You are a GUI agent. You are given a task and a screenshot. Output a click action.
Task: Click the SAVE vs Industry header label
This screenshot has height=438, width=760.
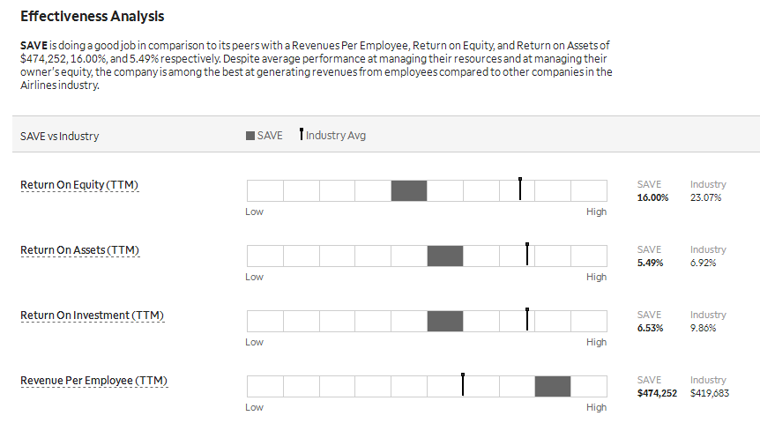pyautogui.click(x=60, y=136)
